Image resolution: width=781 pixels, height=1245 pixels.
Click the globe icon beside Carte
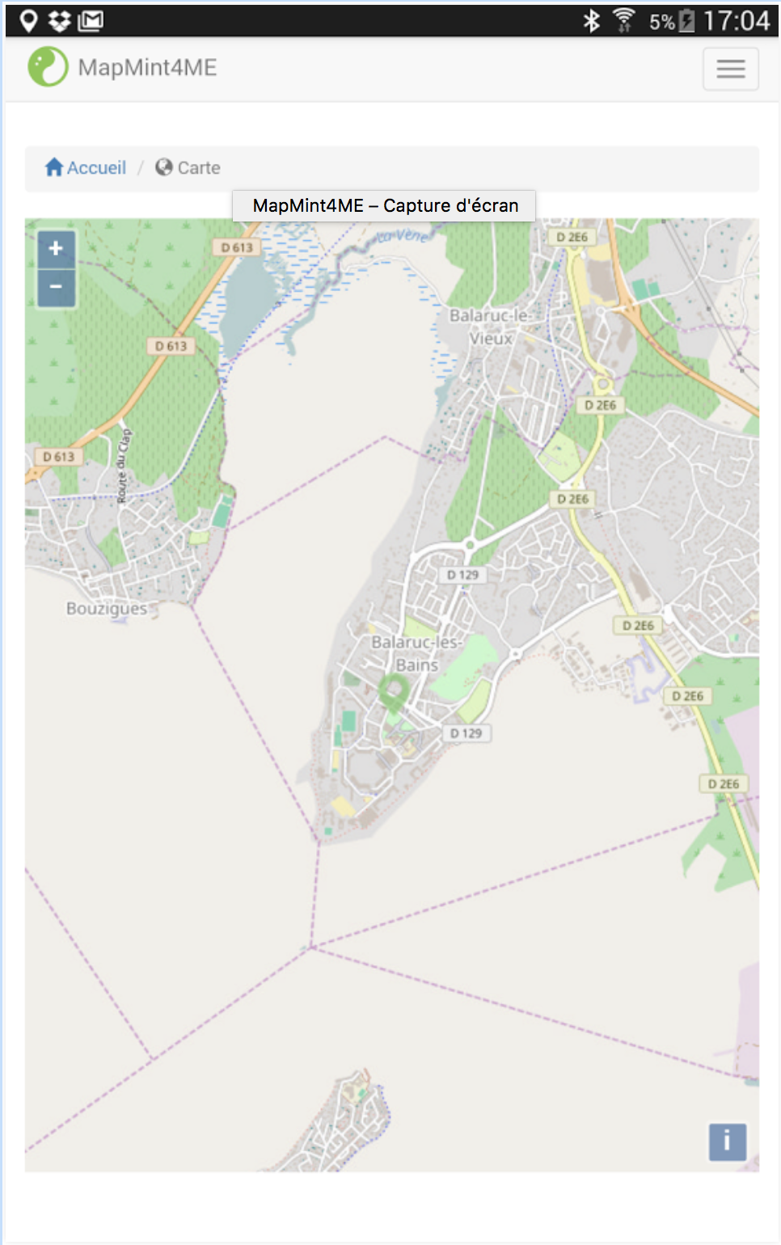(x=164, y=167)
